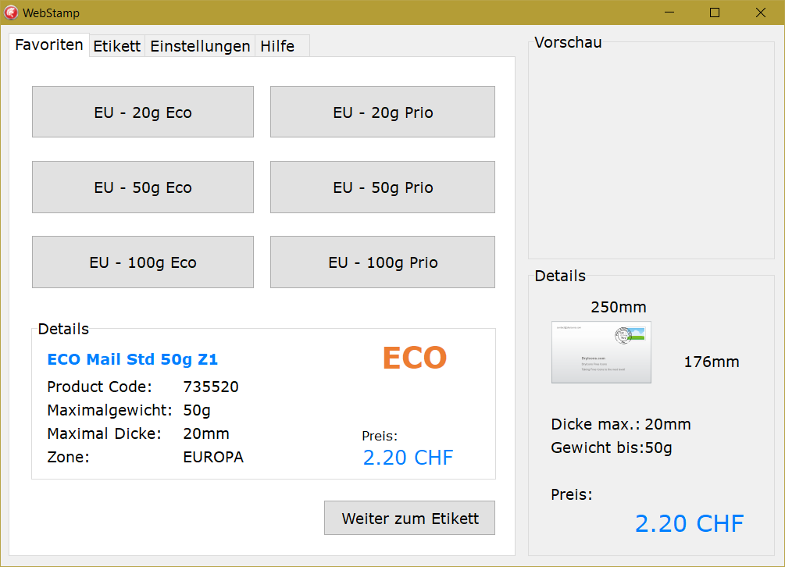This screenshot has height=567, width=785.
Task: Go to the Einstellungen tab
Action: pyautogui.click(x=200, y=46)
